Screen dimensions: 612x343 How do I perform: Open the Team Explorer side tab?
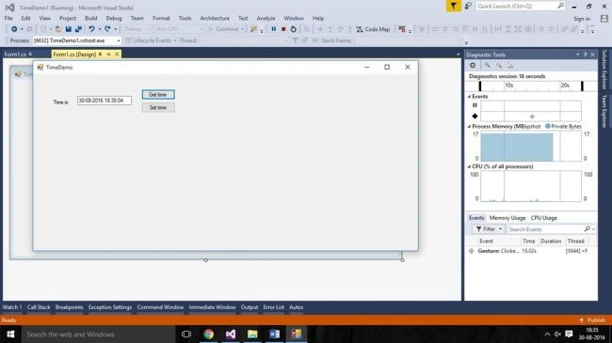pos(604,111)
